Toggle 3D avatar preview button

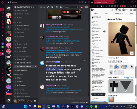tap(132, 53)
